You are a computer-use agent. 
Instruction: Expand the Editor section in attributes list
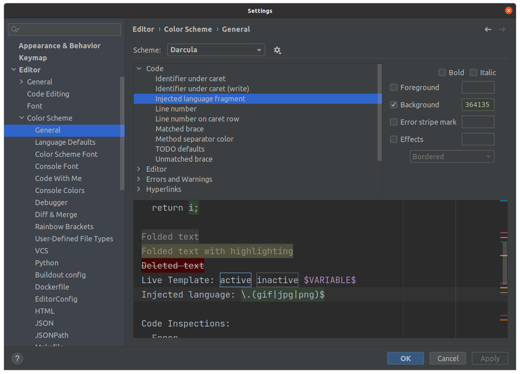point(139,169)
